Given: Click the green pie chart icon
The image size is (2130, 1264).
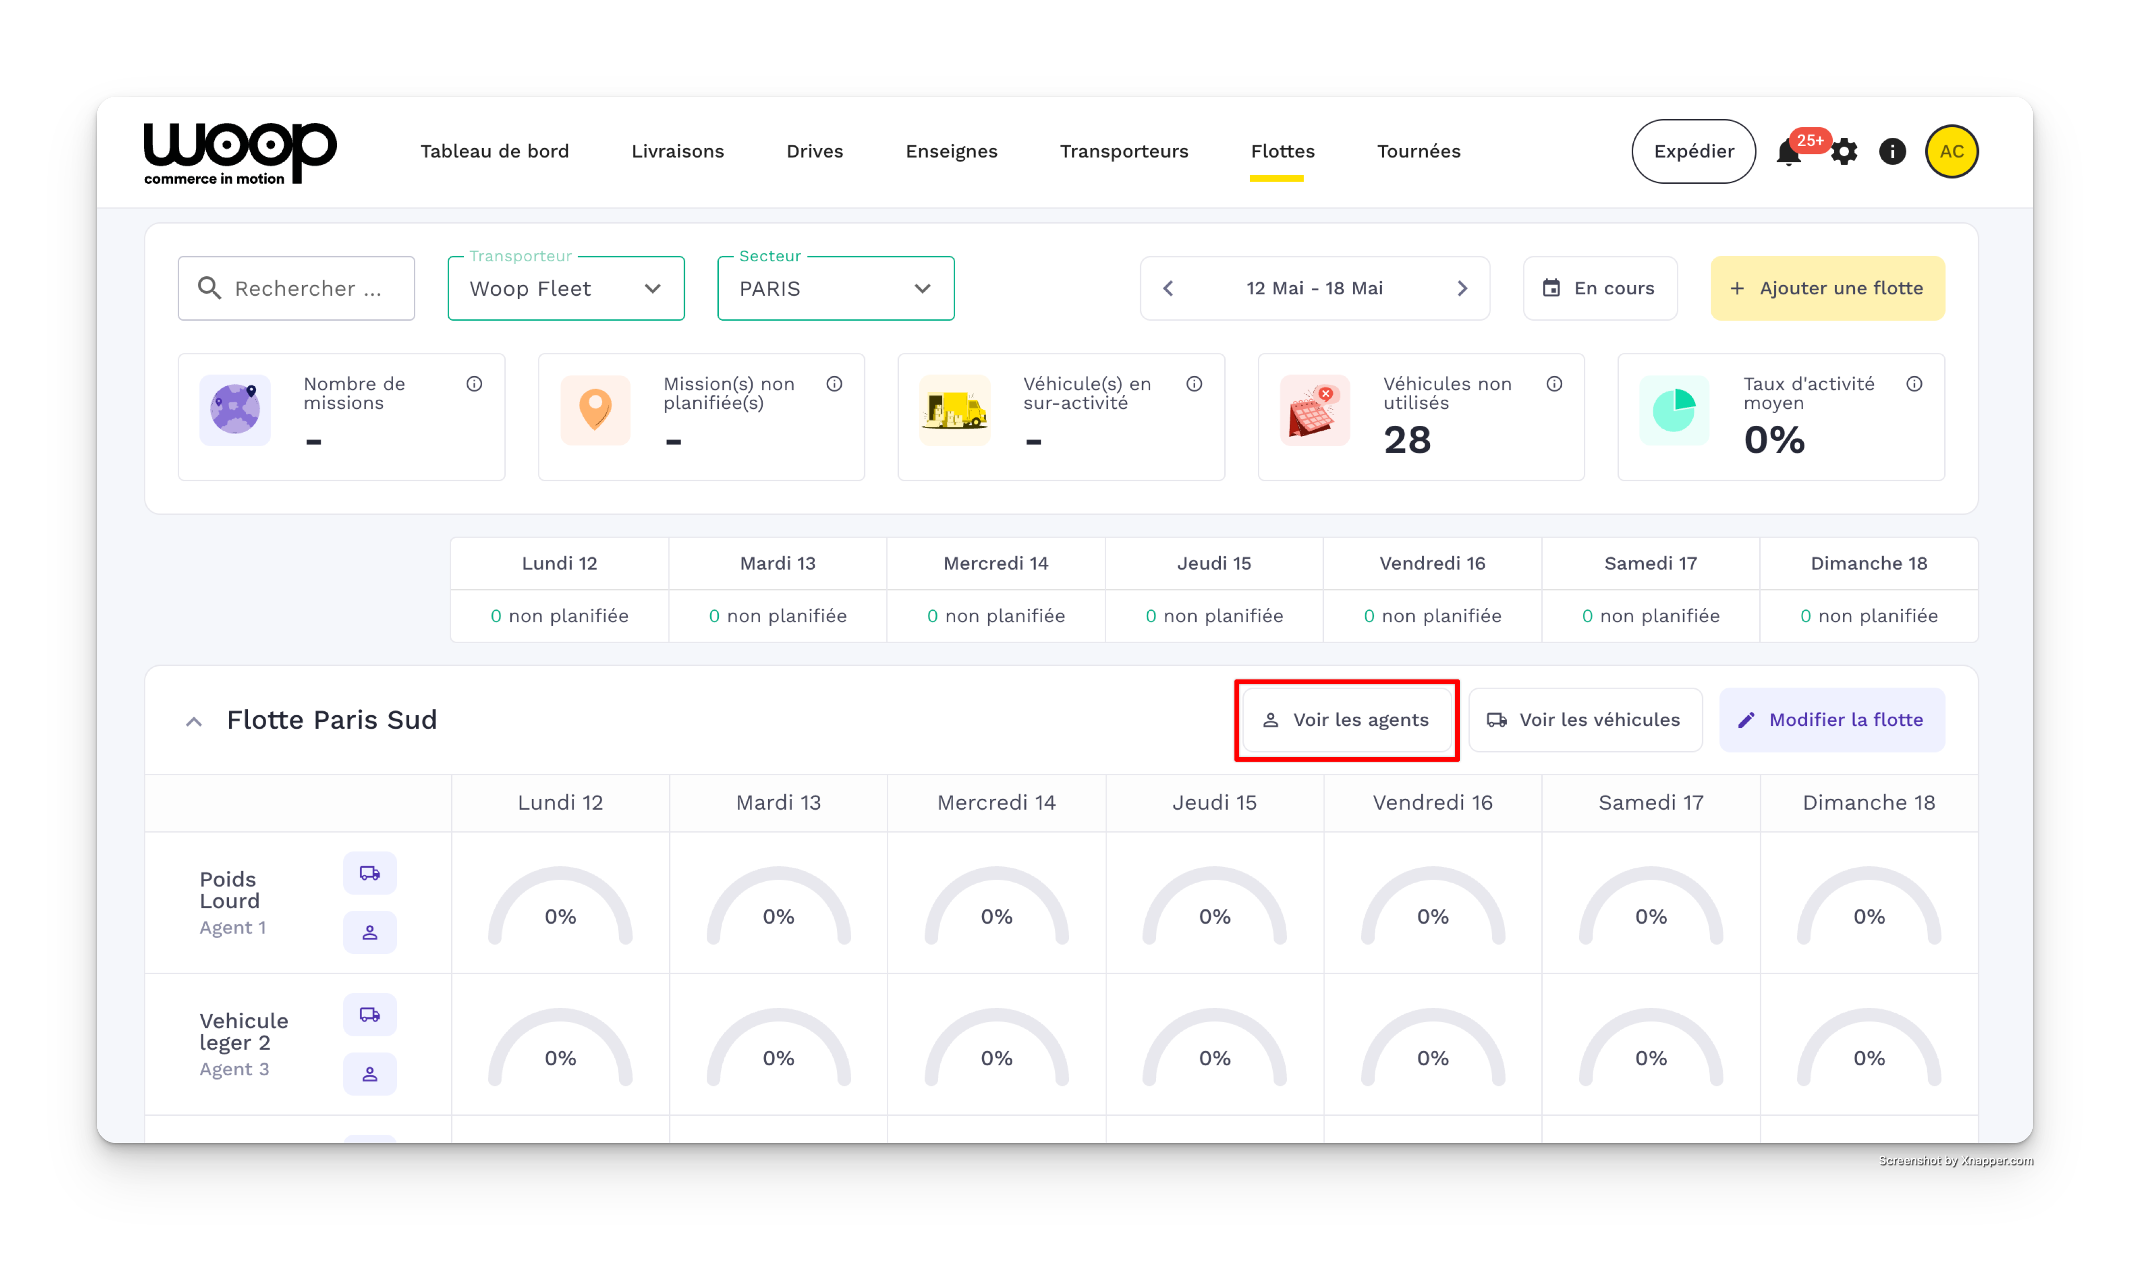Looking at the screenshot, I should 1674,410.
